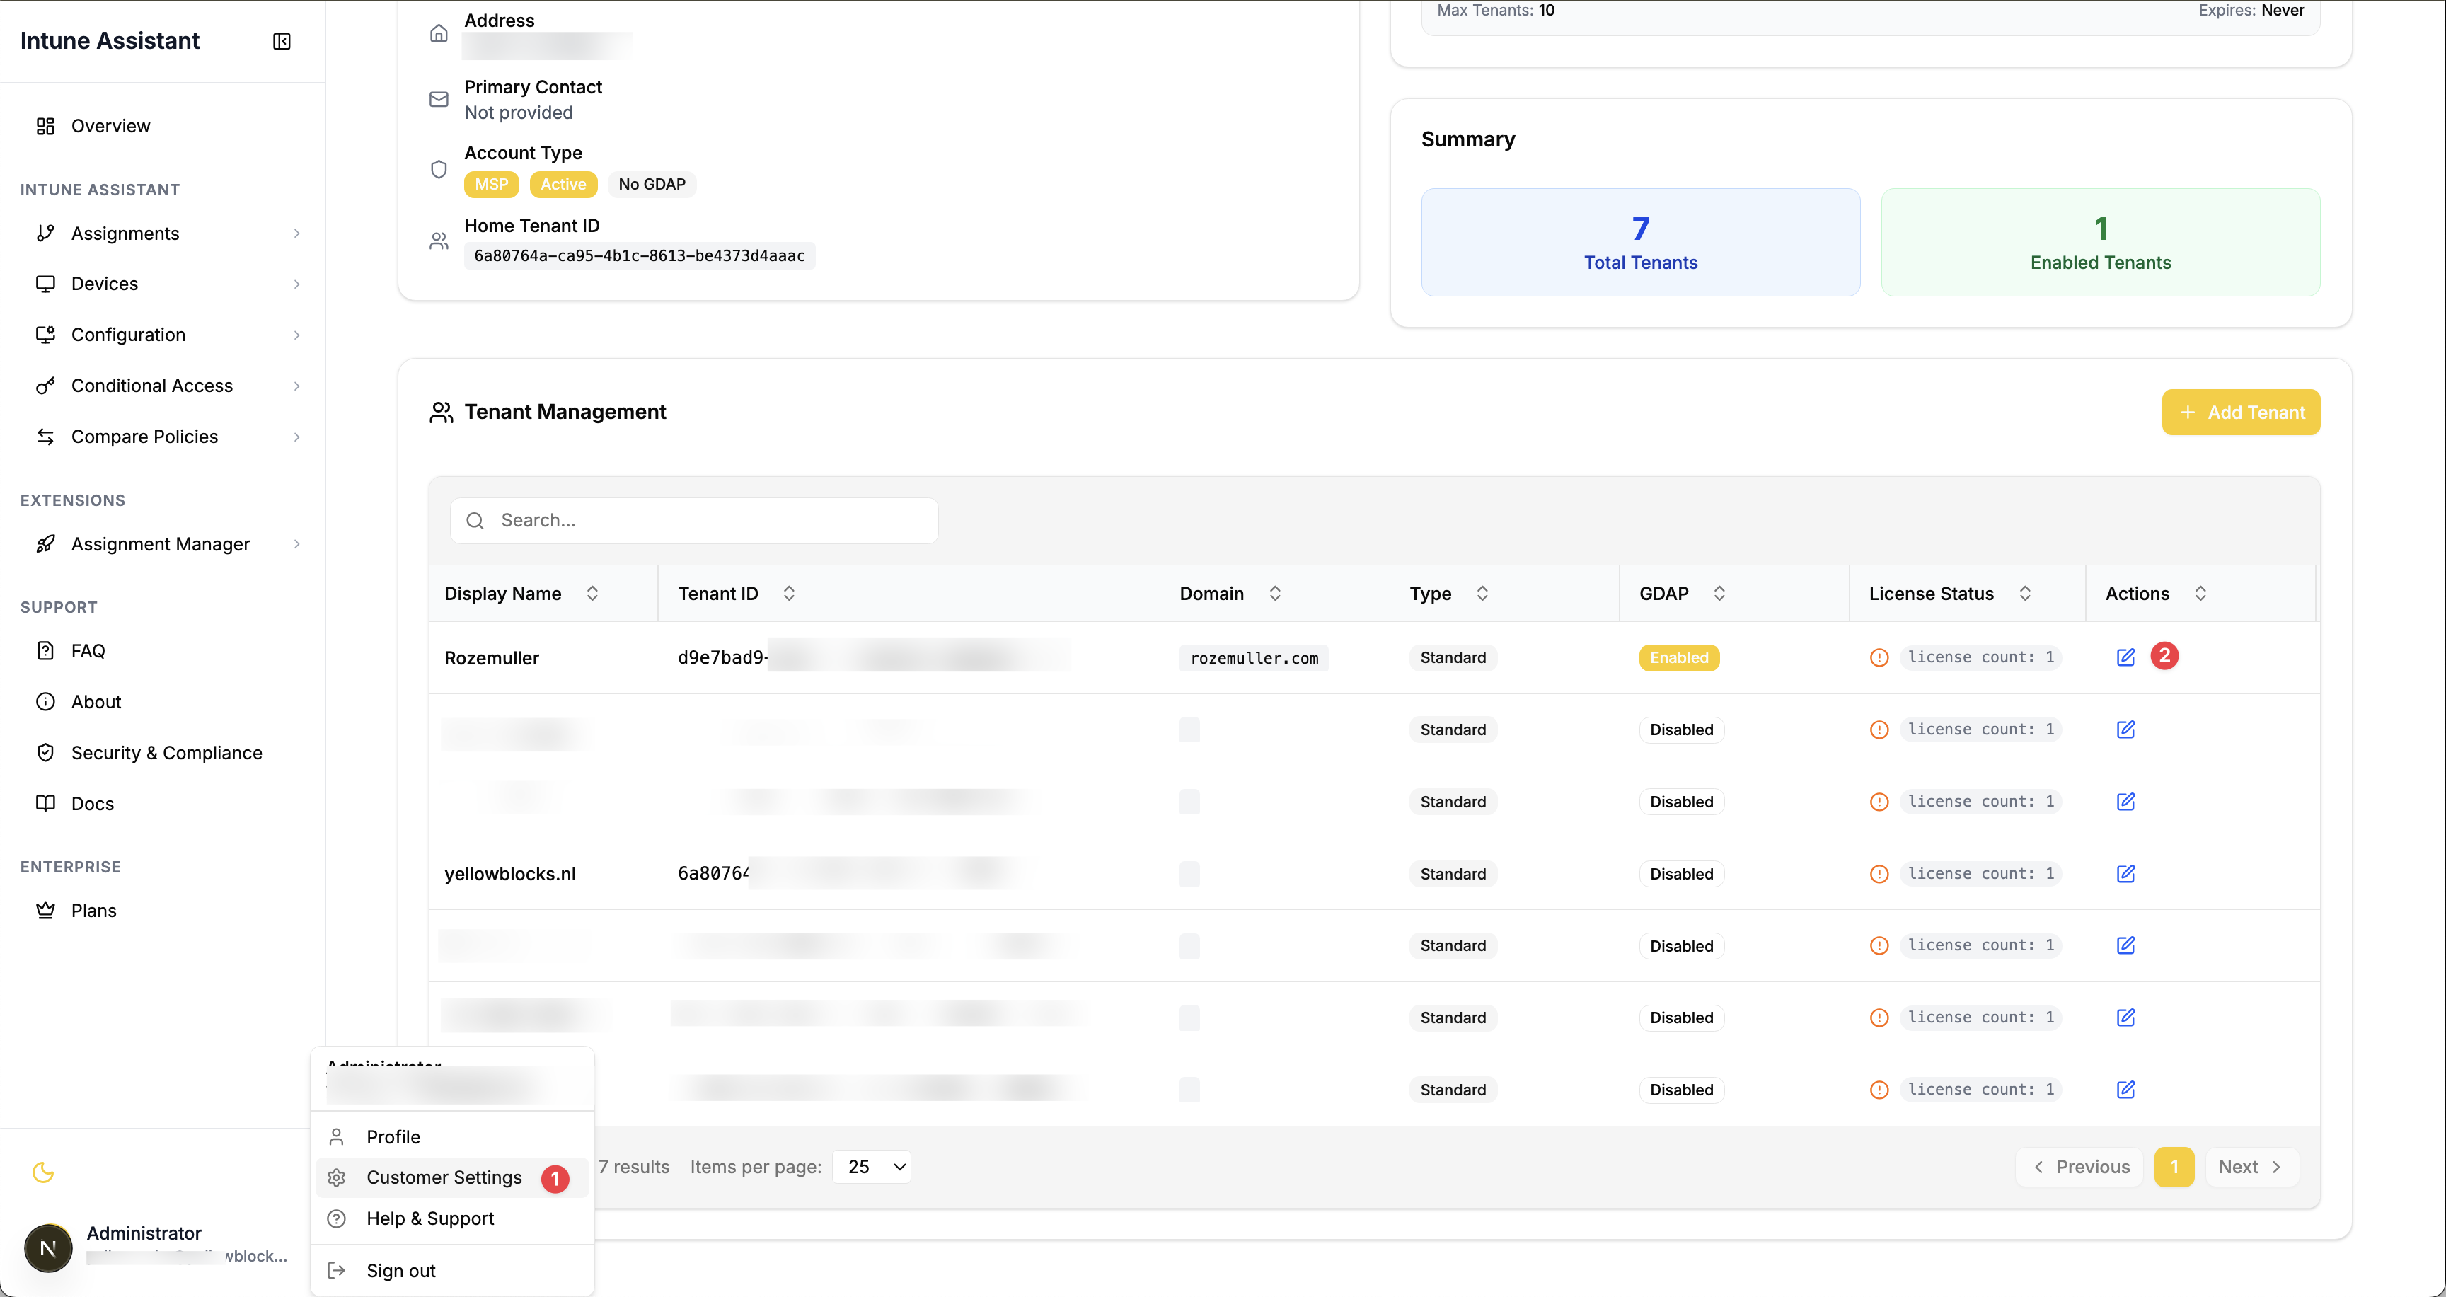The image size is (2446, 1297).
Task: Select Profile in the account menu
Action: pyautogui.click(x=392, y=1136)
